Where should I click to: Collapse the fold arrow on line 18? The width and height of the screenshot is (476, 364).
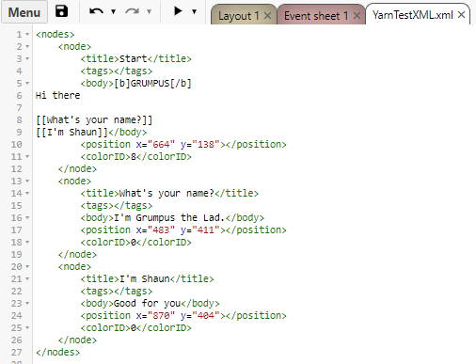tap(27, 243)
